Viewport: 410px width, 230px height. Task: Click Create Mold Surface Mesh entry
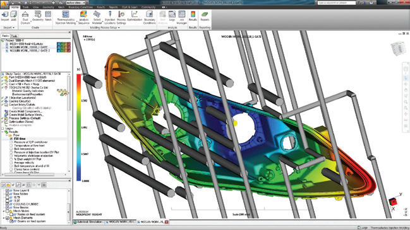pyautogui.click(x=26, y=115)
